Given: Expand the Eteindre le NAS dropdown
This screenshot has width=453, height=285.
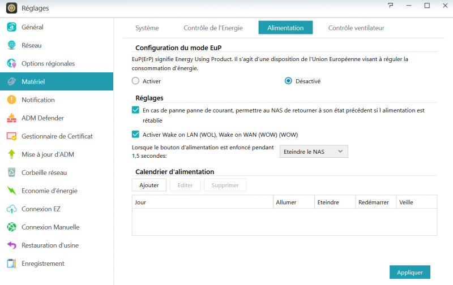Looking at the screenshot, I should (x=314, y=152).
